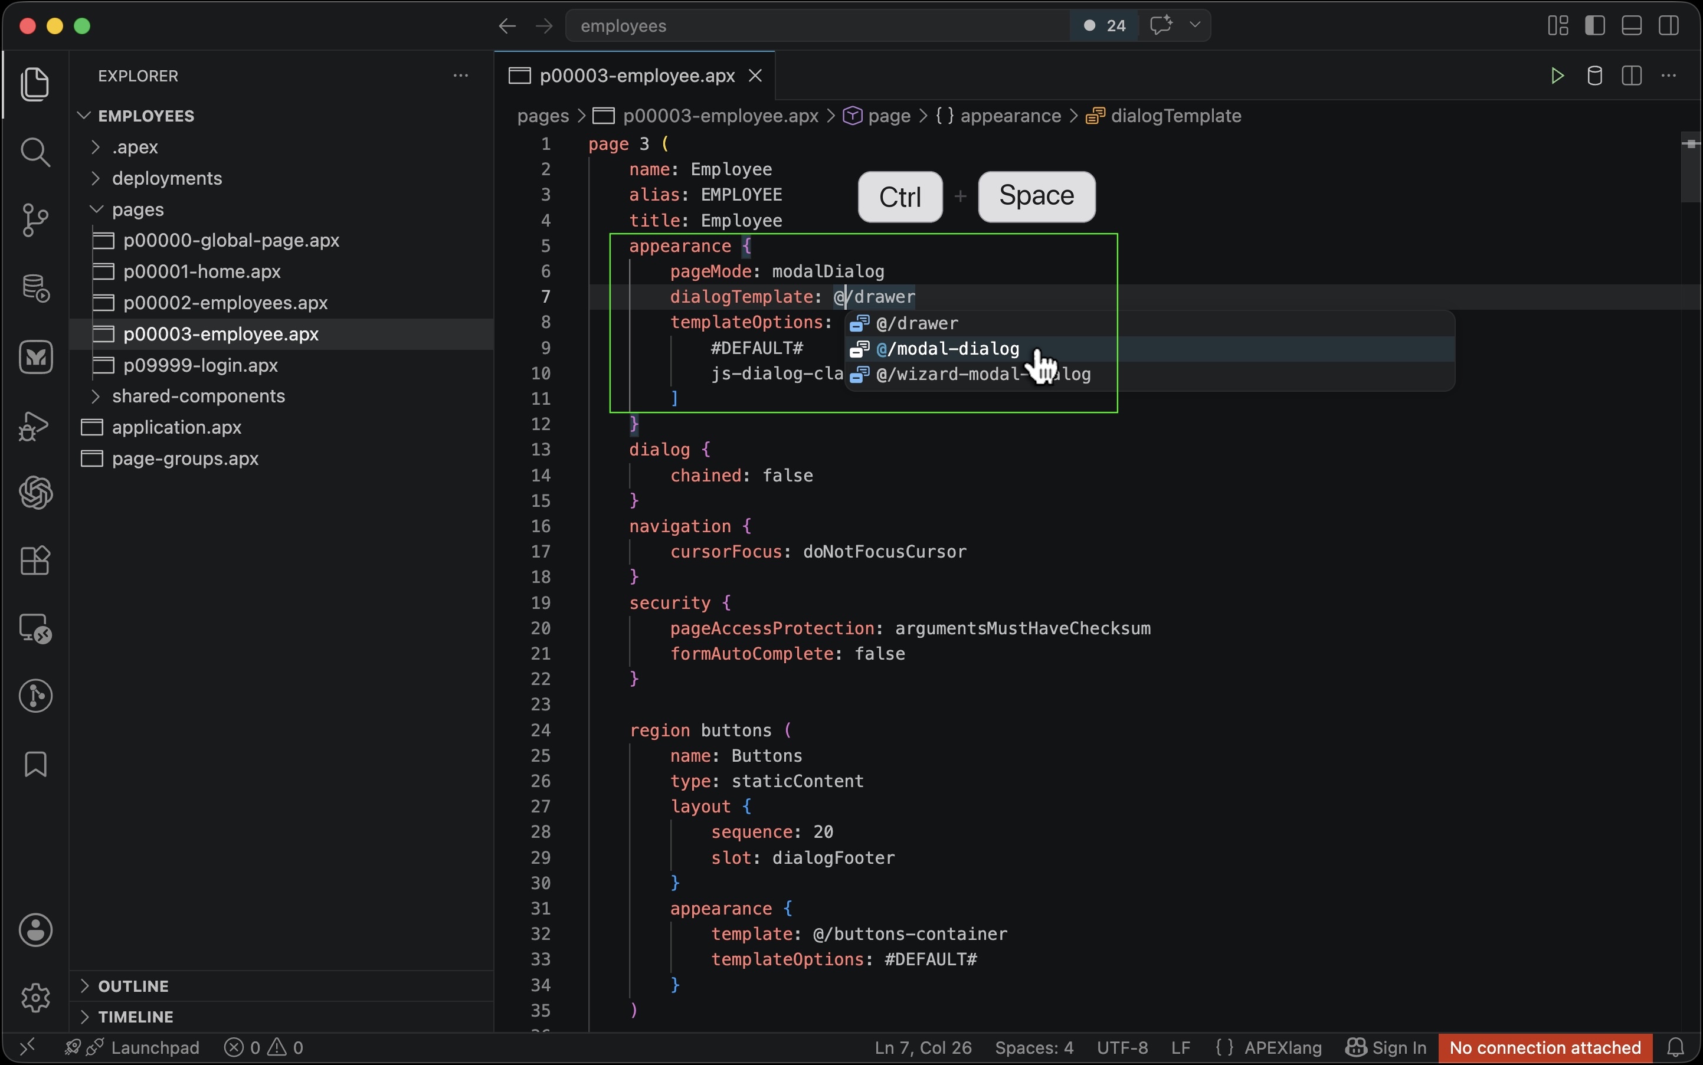This screenshot has width=1703, height=1065.
Task: Open remote window indicator in status bar
Action: tap(27, 1047)
